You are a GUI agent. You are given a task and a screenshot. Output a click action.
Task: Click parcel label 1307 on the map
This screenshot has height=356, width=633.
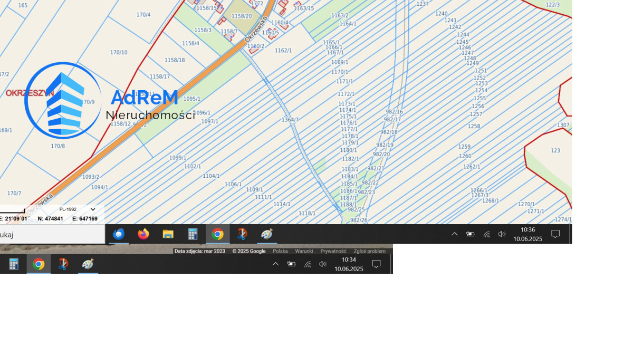563,125
